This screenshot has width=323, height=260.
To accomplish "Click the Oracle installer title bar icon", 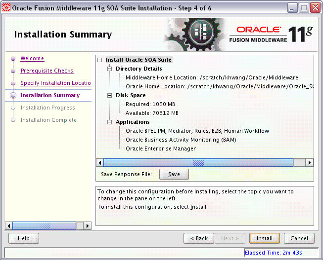I will 6,8.
